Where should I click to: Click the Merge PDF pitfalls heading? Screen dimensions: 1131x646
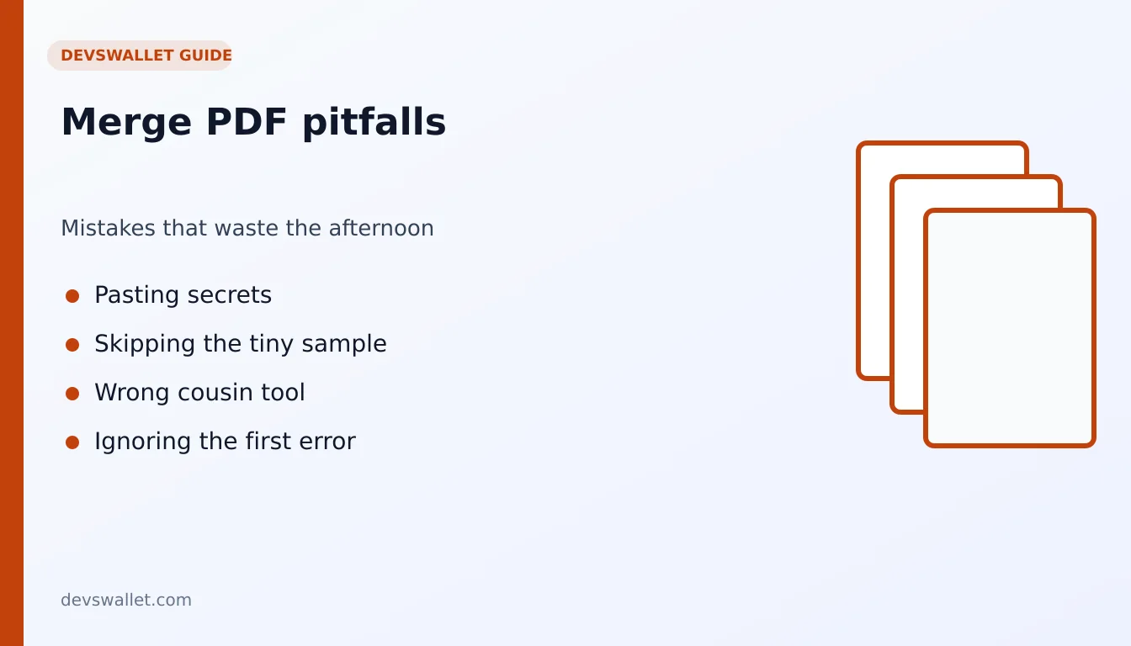pyautogui.click(x=253, y=122)
